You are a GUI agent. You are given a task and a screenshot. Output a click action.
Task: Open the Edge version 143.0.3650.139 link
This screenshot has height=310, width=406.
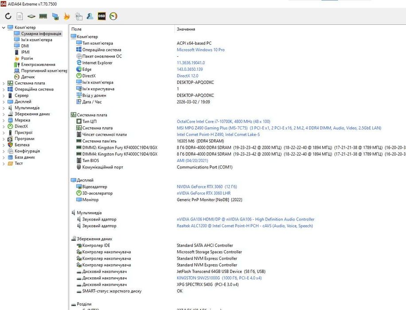tap(190, 70)
